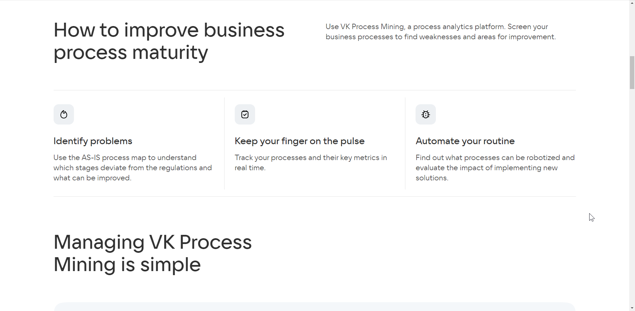The height and width of the screenshot is (311, 635).
Task: Click the How to improve business process maturity title
Action: point(169,41)
